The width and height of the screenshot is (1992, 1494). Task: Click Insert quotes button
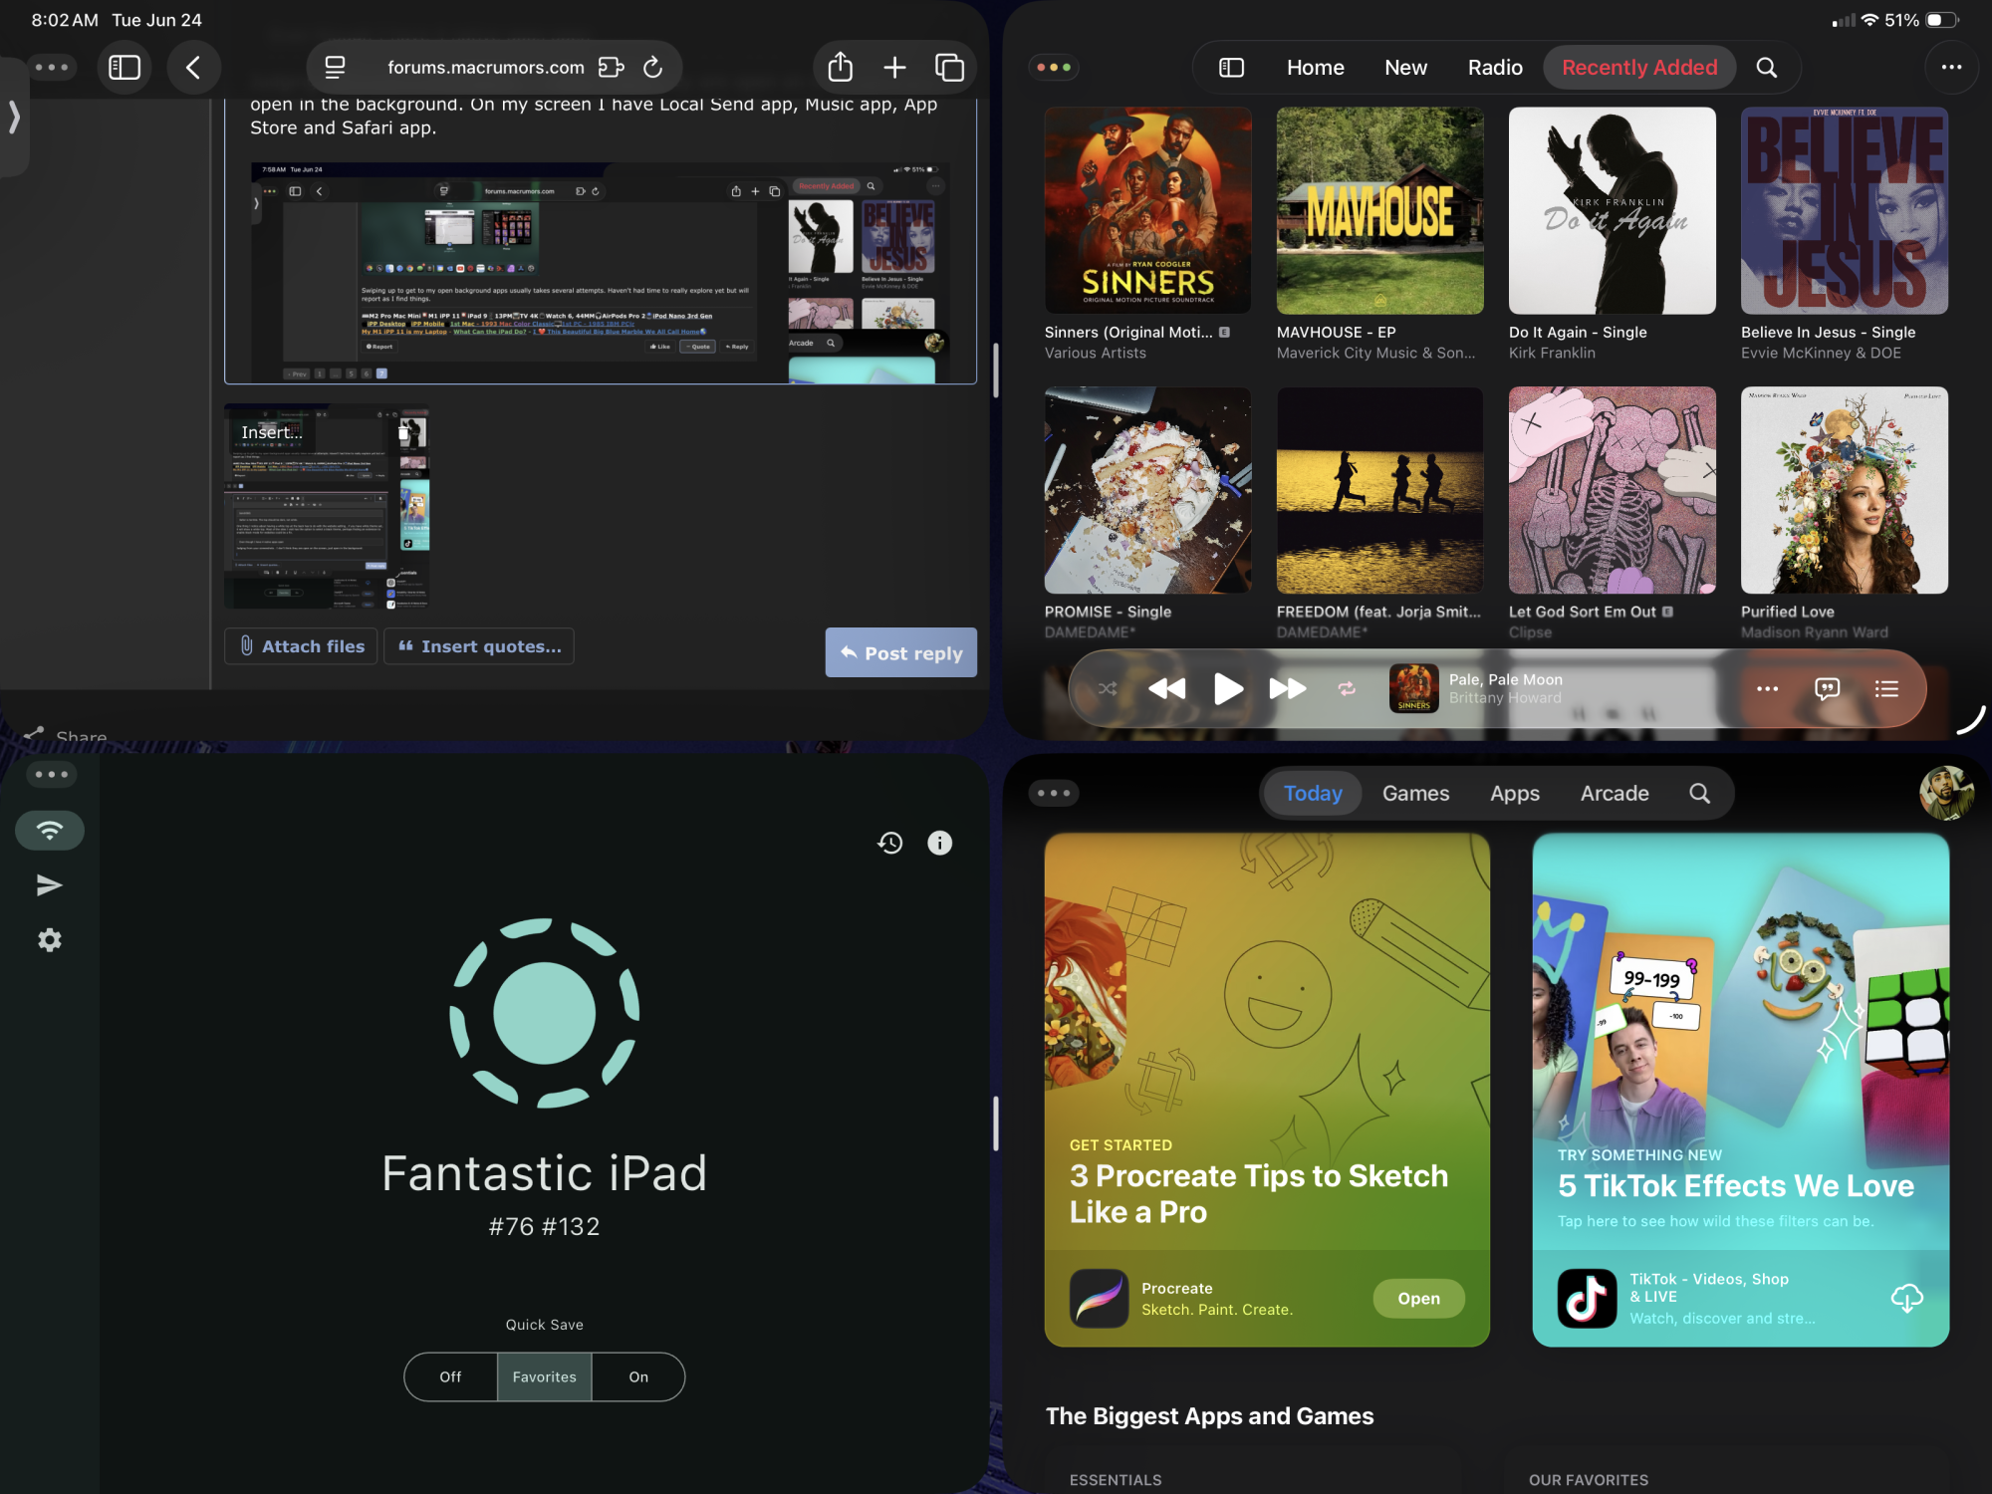(479, 646)
